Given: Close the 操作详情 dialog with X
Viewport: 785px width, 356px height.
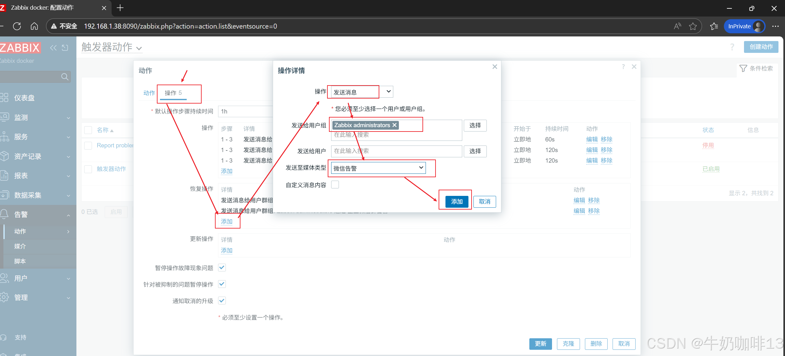Looking at the screenshot, I should tap(495, 67).
